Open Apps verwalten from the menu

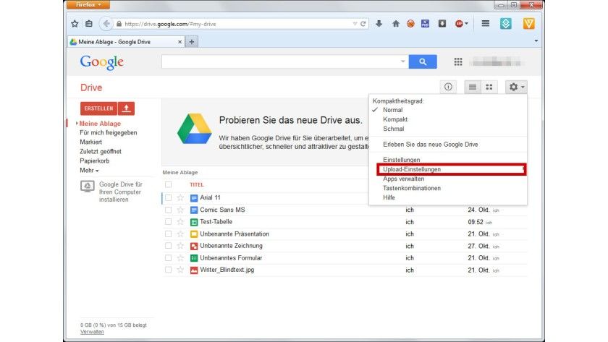(x=404, y=179)
